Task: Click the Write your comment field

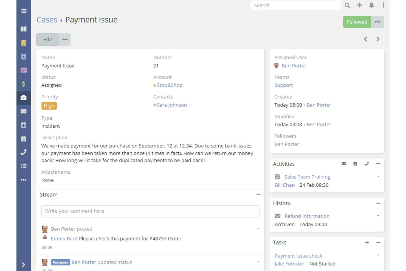Action: click(150, 211)
